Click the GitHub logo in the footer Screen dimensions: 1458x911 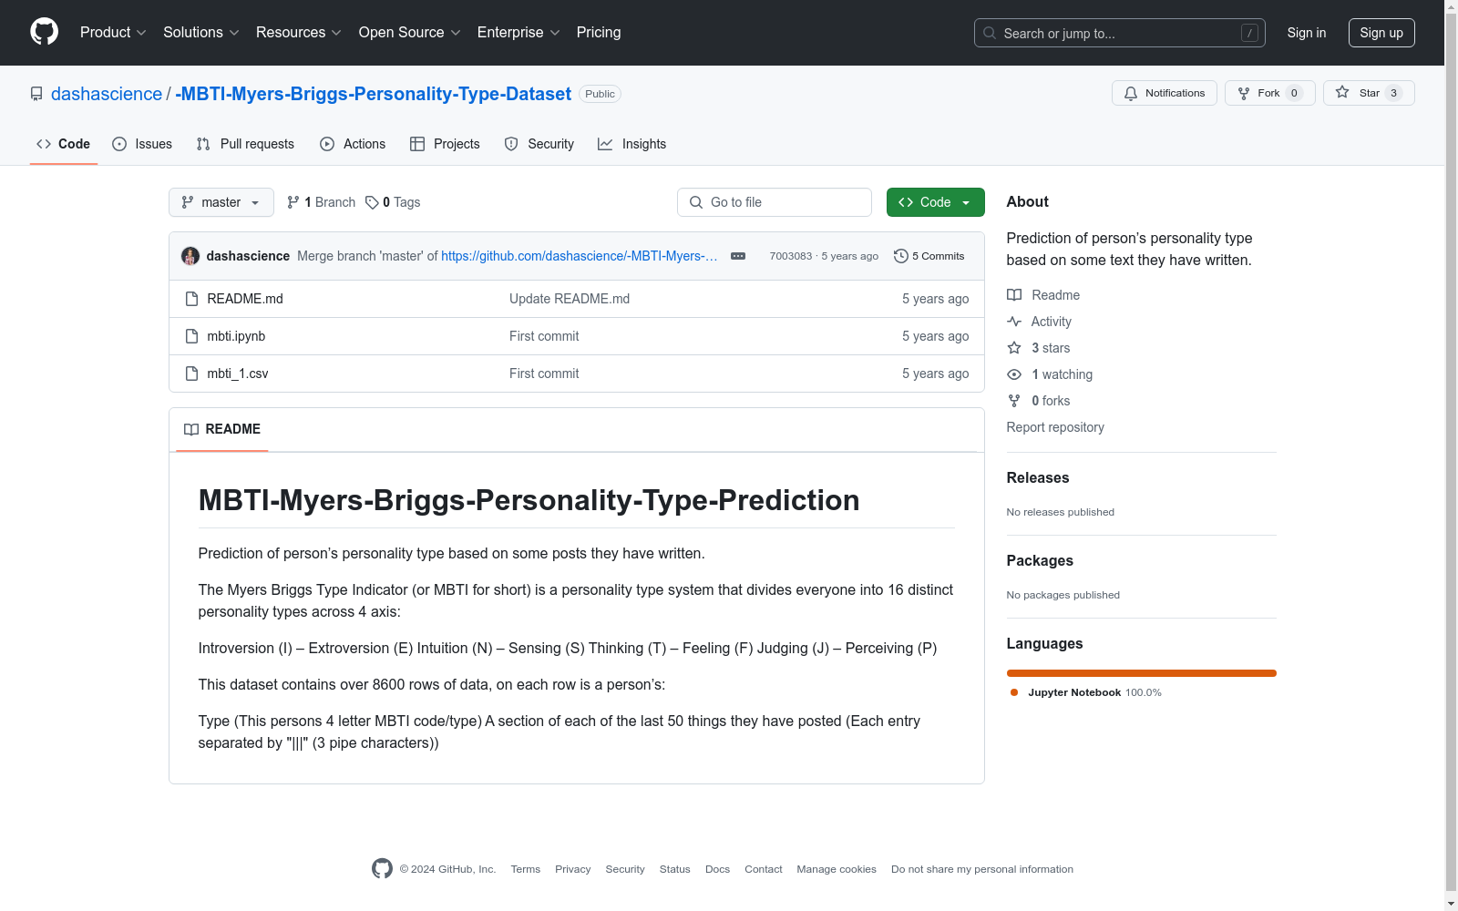click(x=382, y=869)
